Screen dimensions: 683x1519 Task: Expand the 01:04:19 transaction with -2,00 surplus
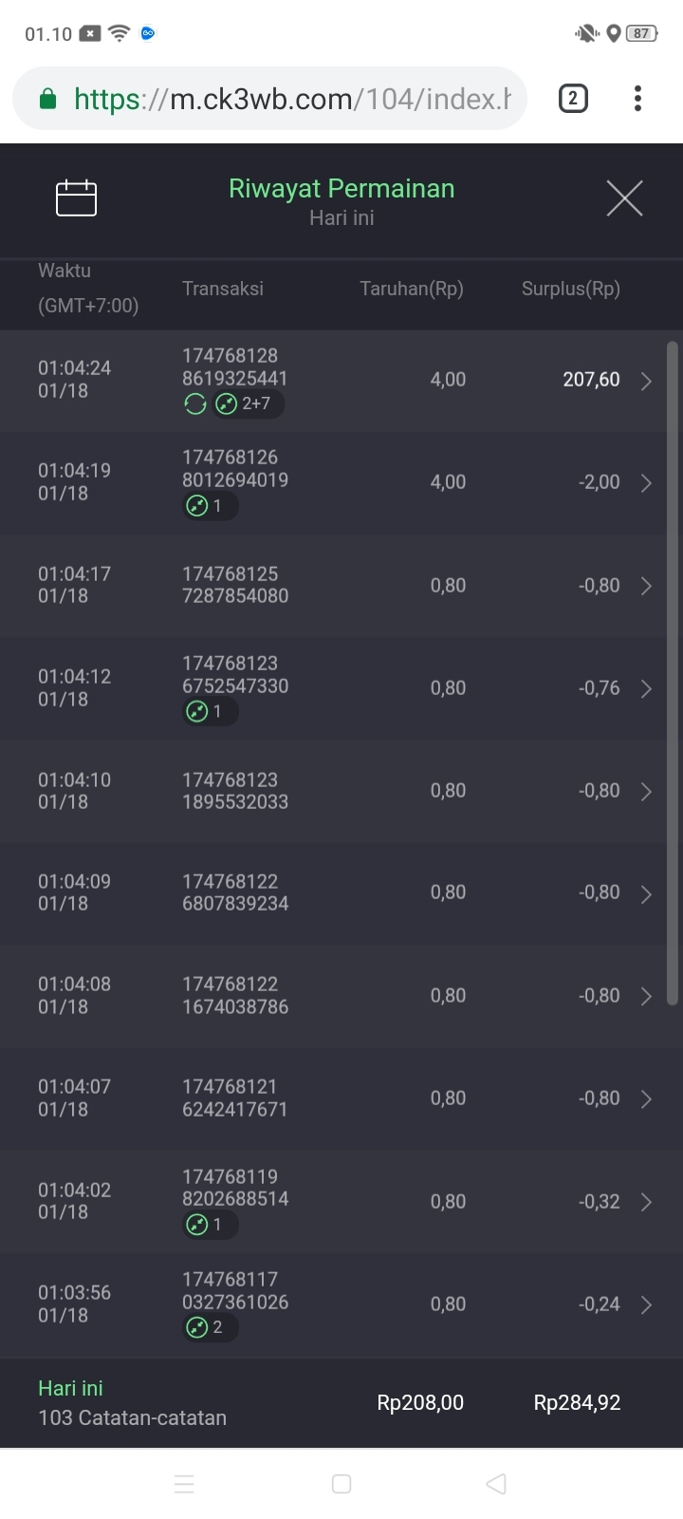pyautogui.click(x=646, y=483)
